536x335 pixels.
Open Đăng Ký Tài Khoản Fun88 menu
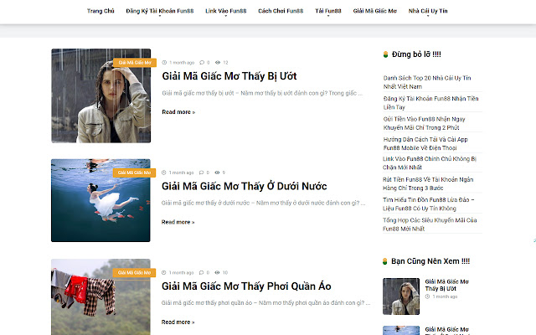pos(160,11)
